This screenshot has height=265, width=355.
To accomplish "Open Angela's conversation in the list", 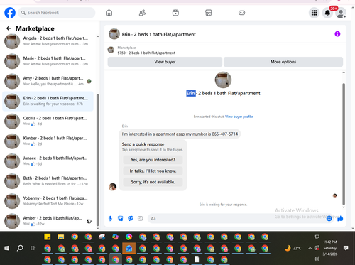I will [48, 41].
